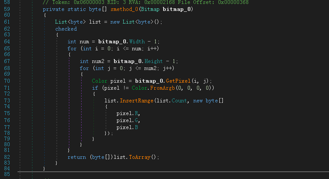Image resolution: width=329 pixels, height=179 pixels.
Task: Click the pixel.R entry
Action: point(128,113)
